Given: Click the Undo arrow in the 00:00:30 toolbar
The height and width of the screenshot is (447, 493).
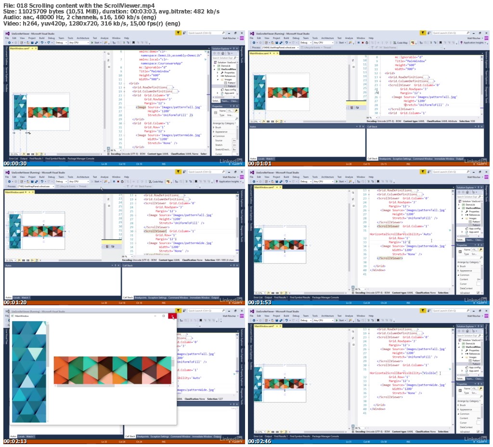Looking at the screenshot, I should 42,42.
